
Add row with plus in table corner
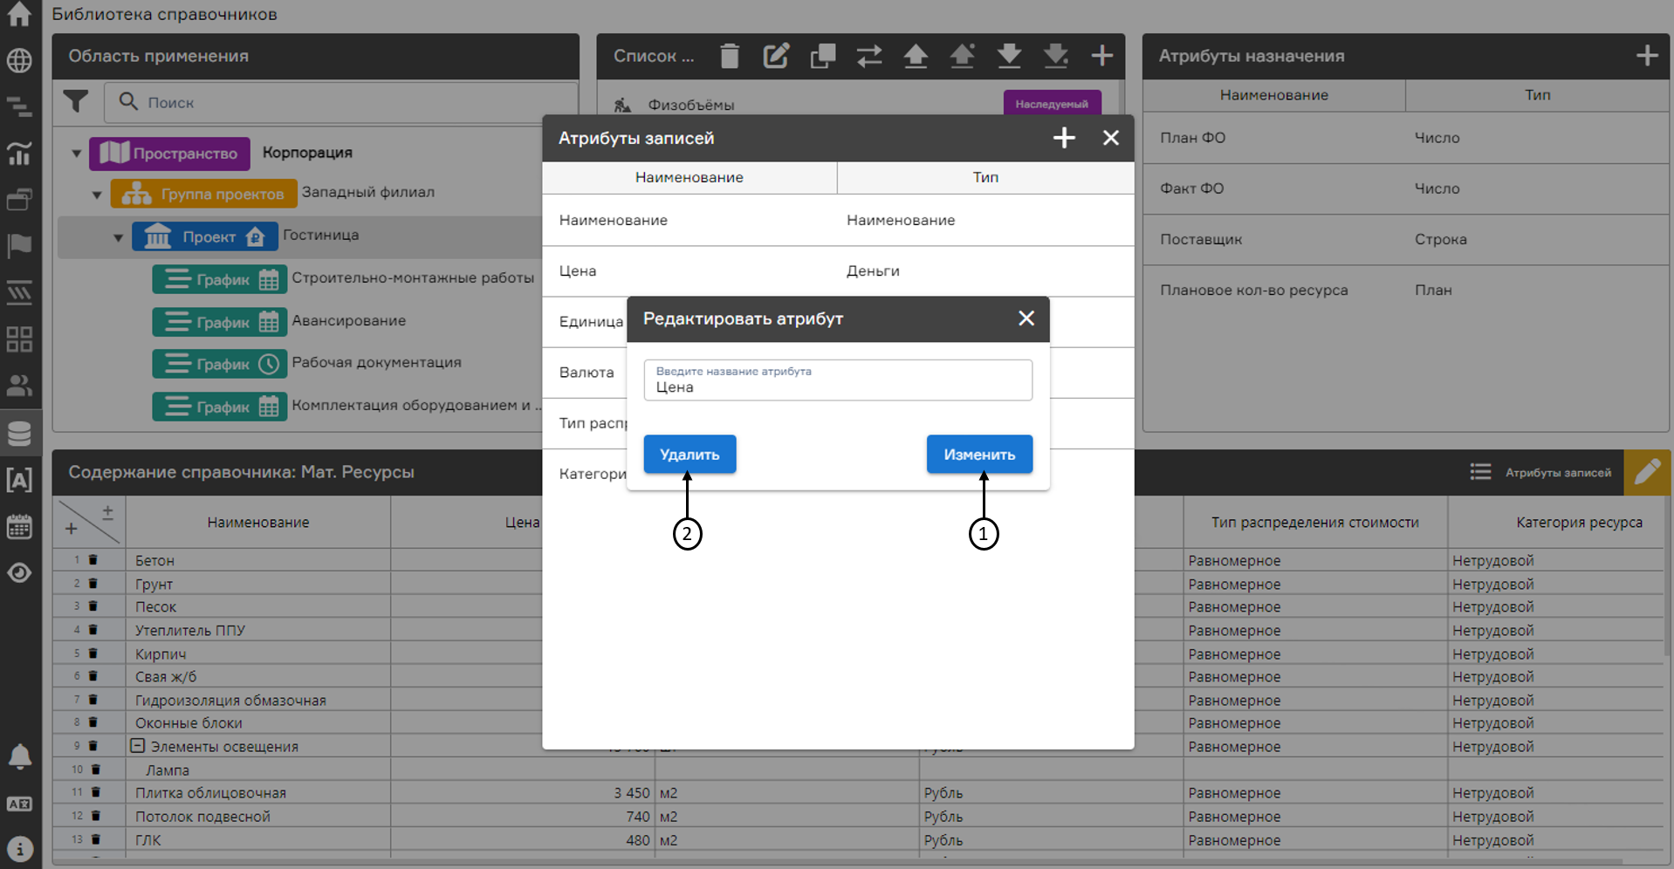(x=72, y=529)
